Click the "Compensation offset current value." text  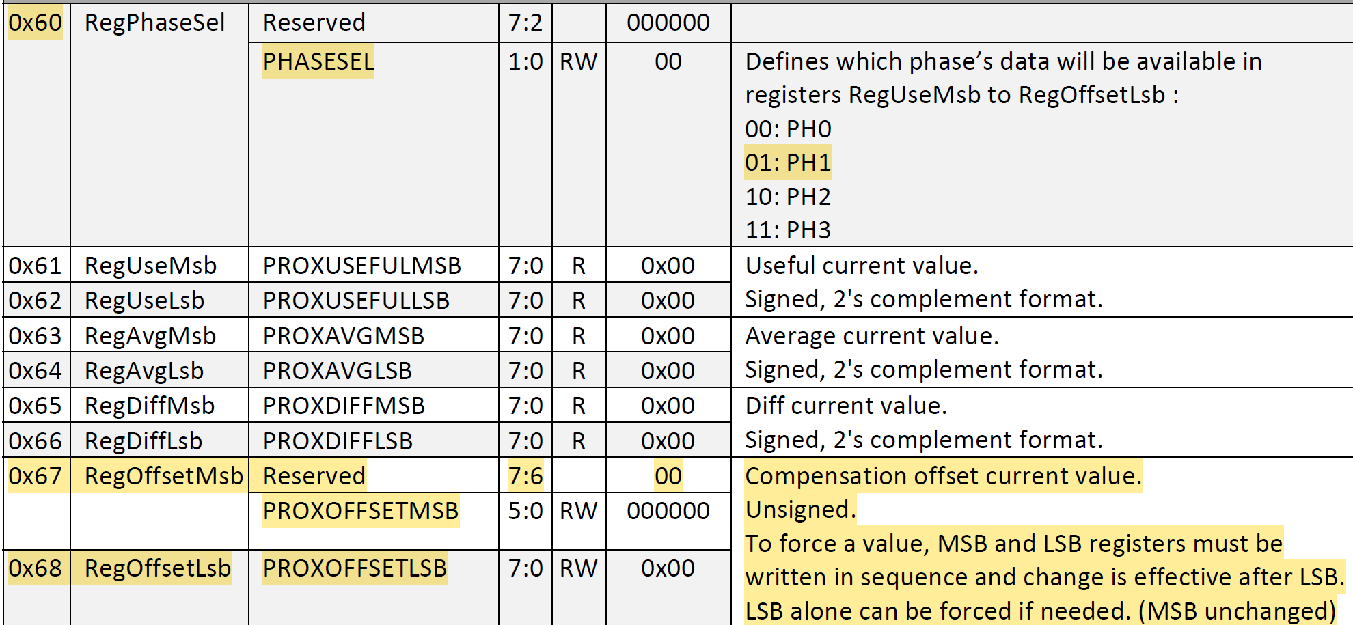pyautogui.click(x=943, y=476)
